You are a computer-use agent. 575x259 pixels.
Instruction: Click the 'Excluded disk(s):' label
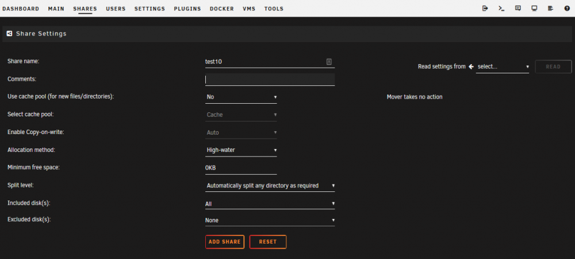tap(29, 219)
